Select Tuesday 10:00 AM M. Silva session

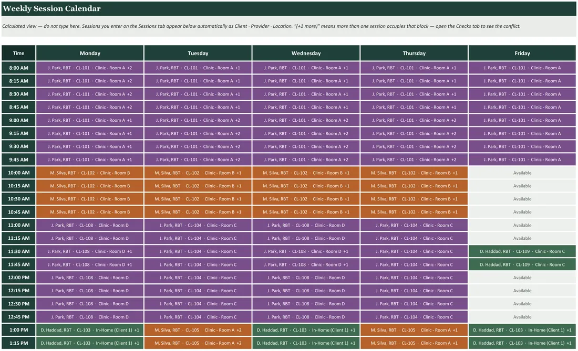tap(198, 173)
